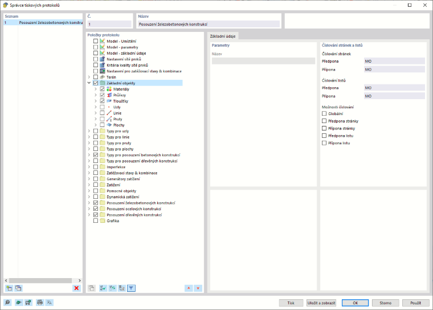The image size is (433, 310).
Task: Click the invert selection icon
Action: 112,288
